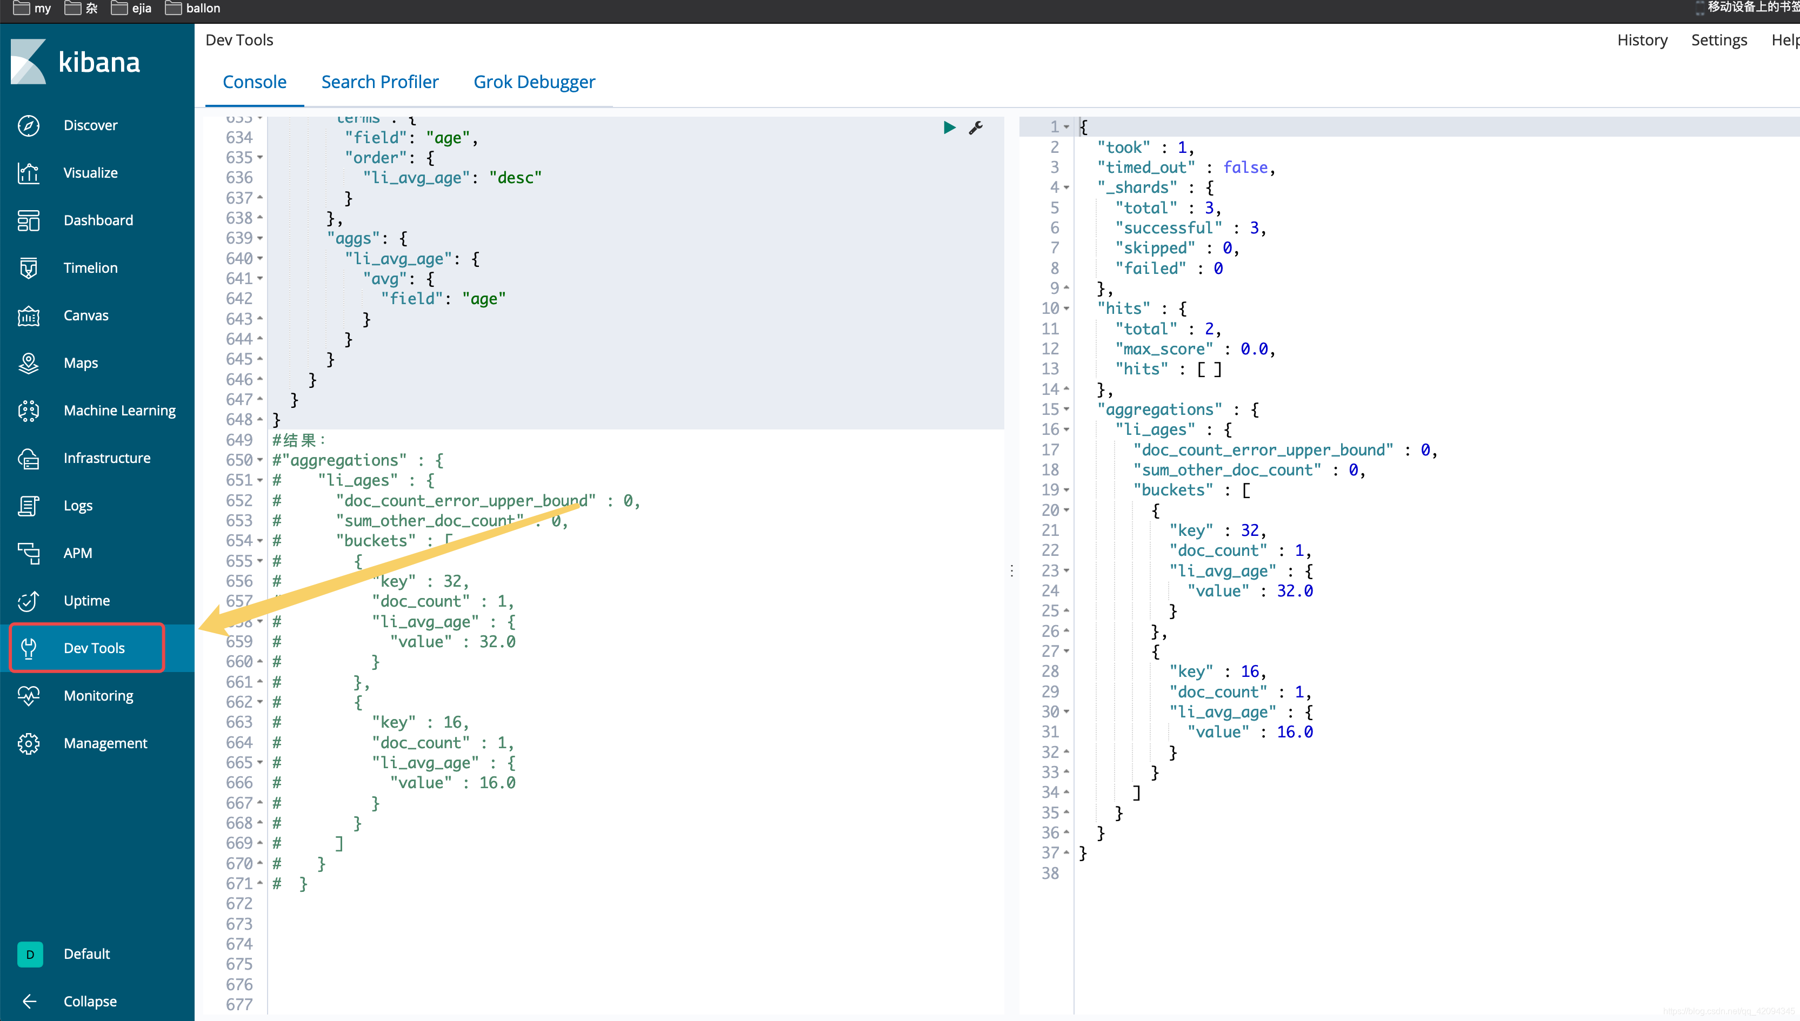
Task: Open console Settings
Action: click(1718, 40)
